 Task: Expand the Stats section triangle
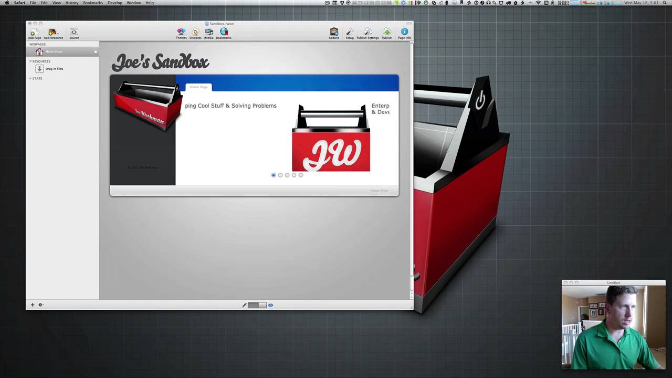(x=30, y=78)
